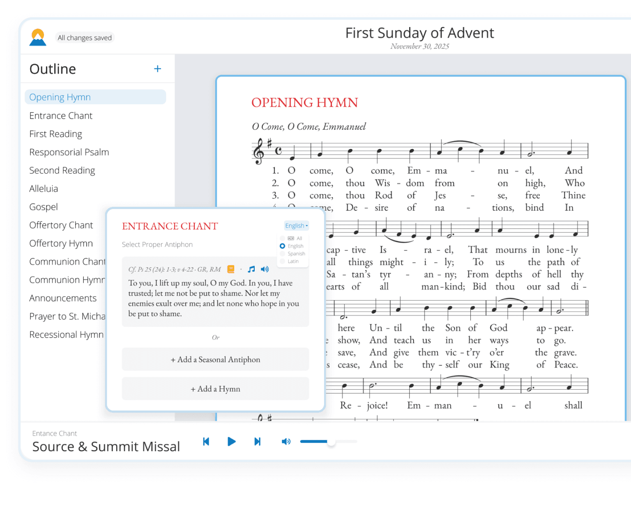Open First Reading outline item

56,134
